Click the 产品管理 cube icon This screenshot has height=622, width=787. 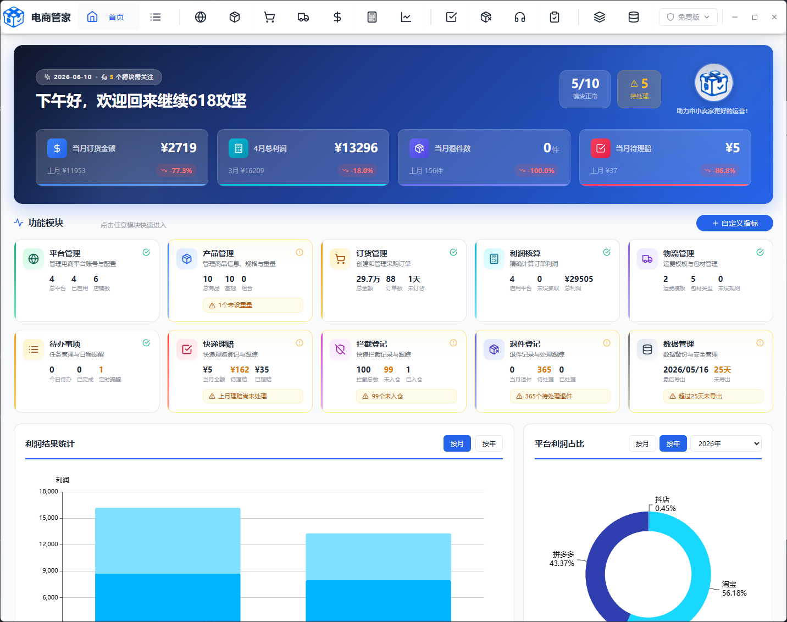pos(187,259)
